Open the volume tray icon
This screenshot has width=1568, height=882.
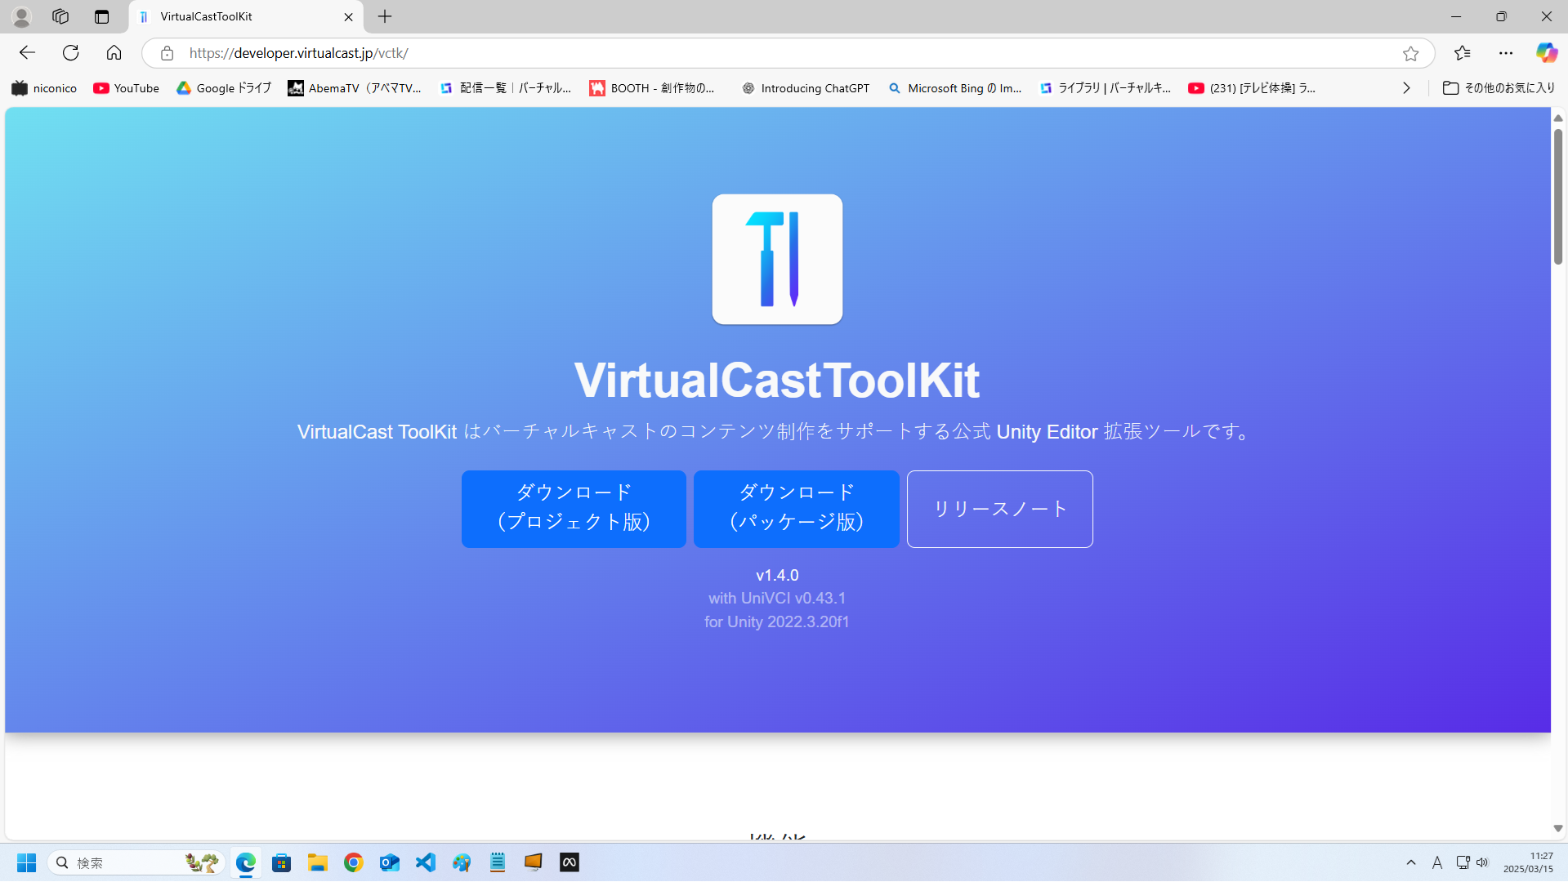(x=1482, y=862)
